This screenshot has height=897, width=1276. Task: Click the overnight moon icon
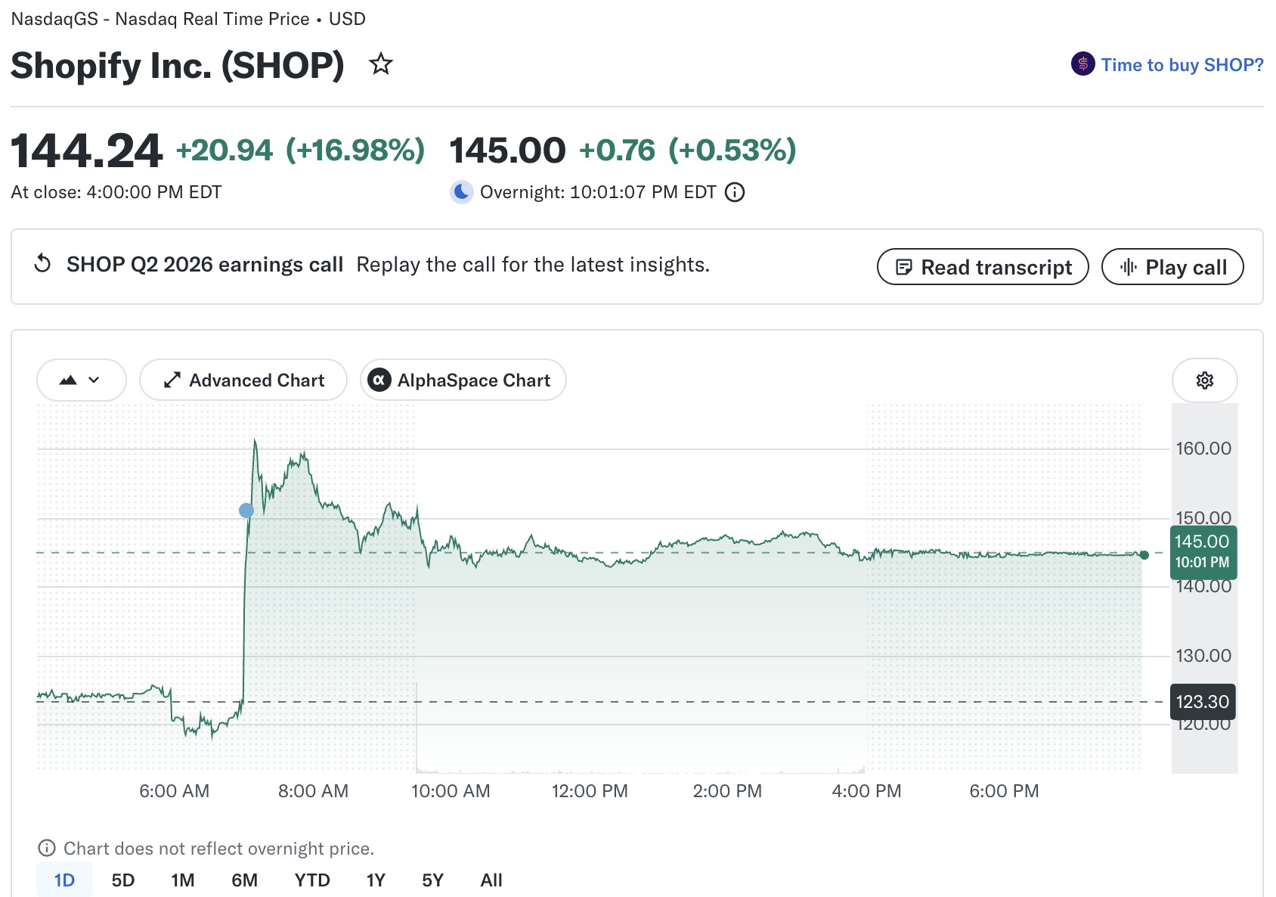(x=462, y=192)
